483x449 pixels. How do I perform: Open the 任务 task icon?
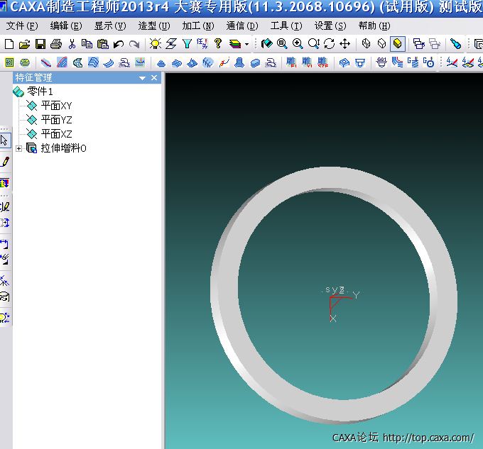[x=202, y=44]
